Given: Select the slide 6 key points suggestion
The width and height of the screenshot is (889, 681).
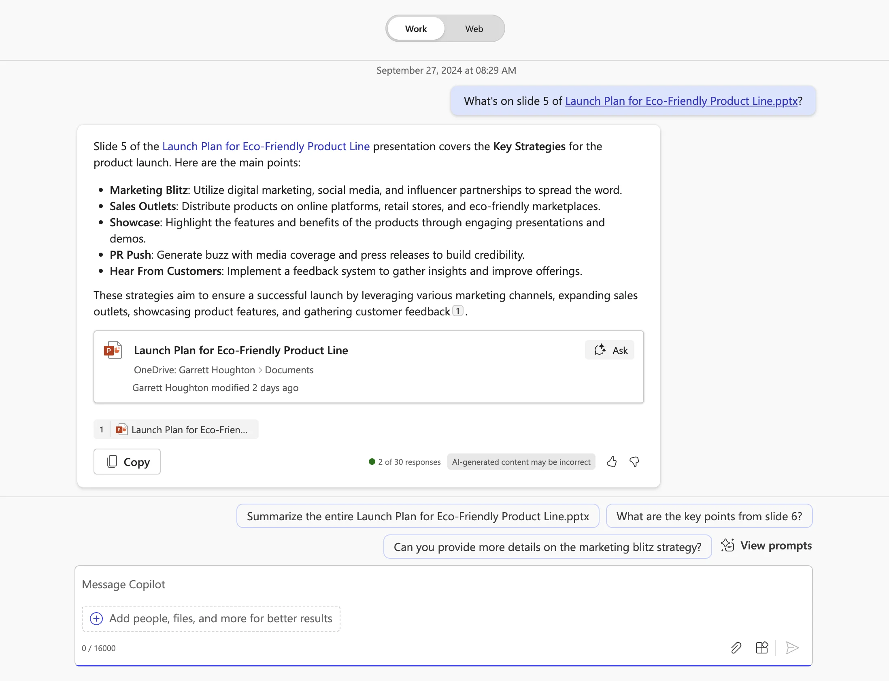Looking at the screenshot, I should (x=709, y=516).
